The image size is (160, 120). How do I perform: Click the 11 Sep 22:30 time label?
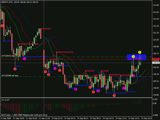[44, 118]
